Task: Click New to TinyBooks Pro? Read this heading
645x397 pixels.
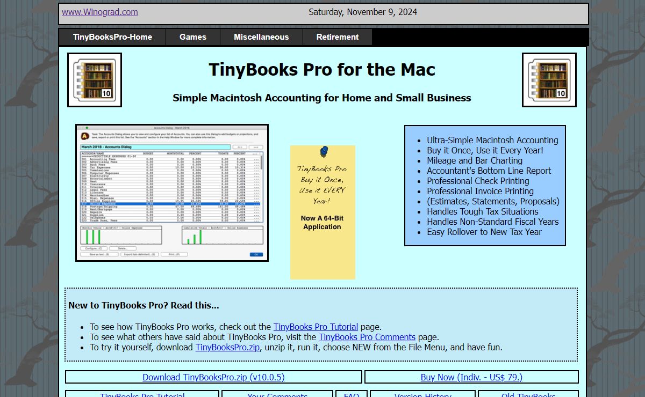Action: 144,305
